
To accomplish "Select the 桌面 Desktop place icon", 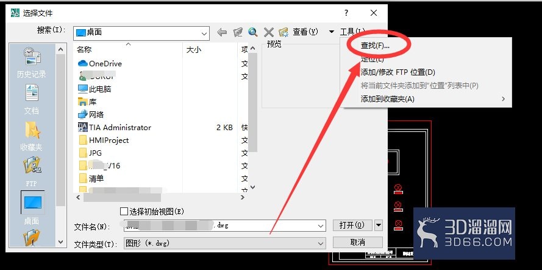I will (x=32, y=202).
